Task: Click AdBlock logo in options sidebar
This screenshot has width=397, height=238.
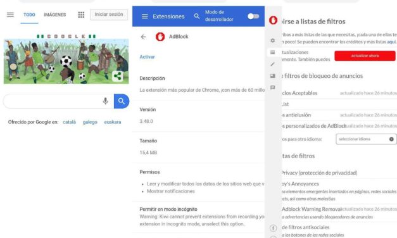Action: [273, 20]
